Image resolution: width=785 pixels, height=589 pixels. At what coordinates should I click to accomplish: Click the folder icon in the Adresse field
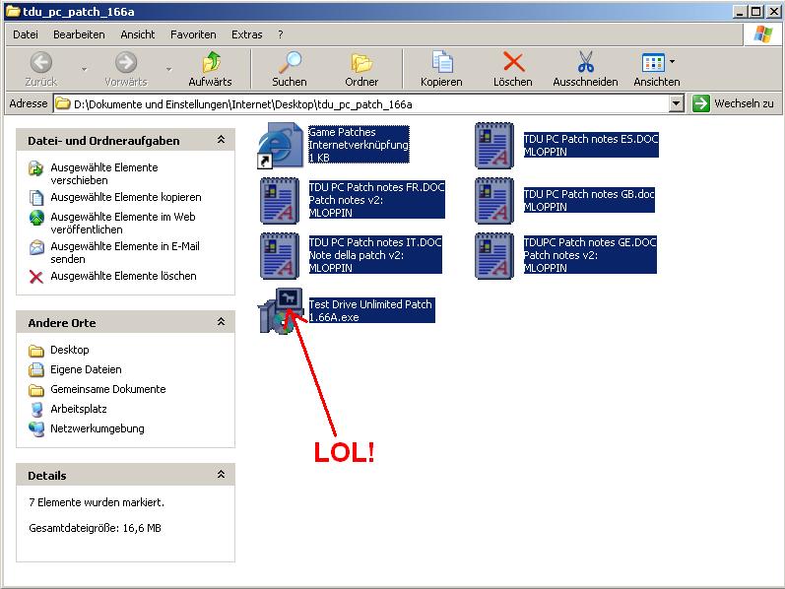pyautogui.click(x=63, y=103)
